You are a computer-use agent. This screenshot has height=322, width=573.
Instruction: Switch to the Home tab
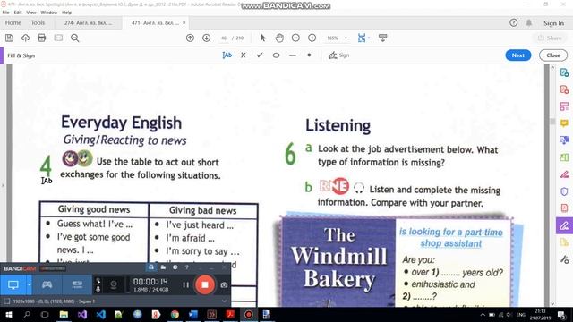pyautogui.click(x=13, y=22)
